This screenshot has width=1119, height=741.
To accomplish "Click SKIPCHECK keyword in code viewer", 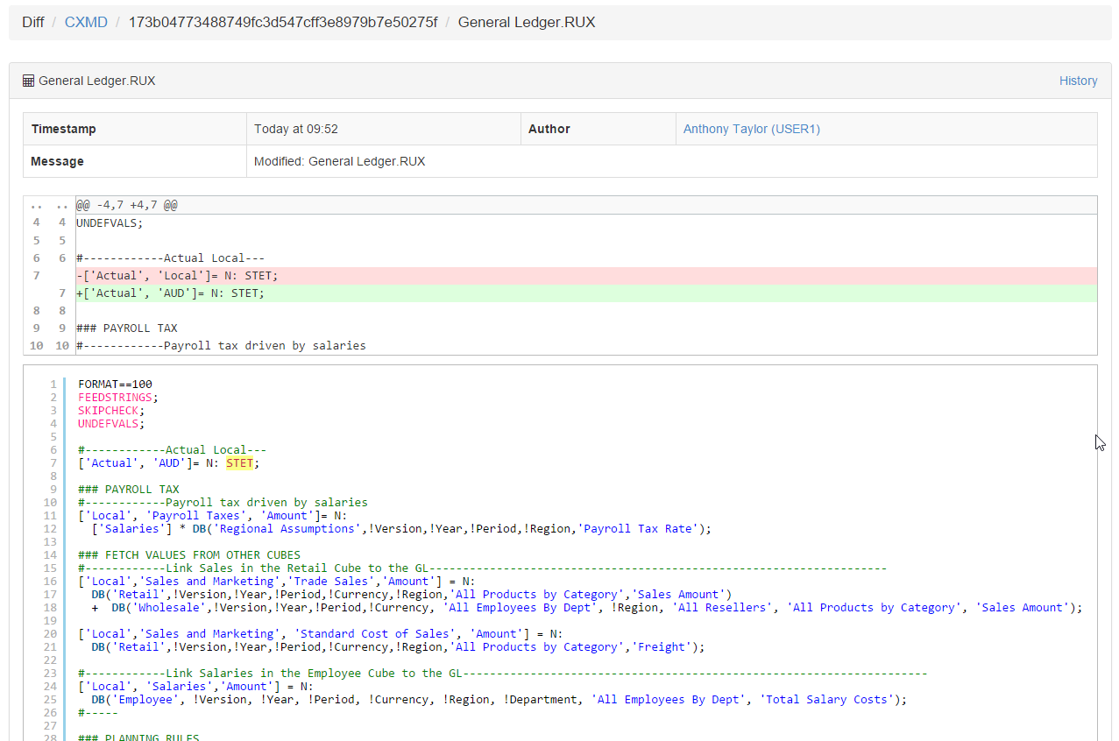I will point(109,410).
